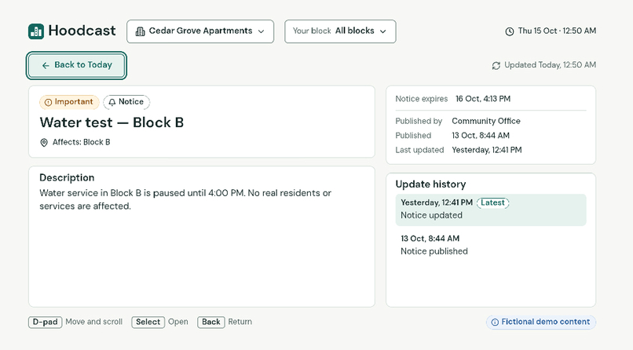Click the Description heading
Image resolution: width=633 pixels, height=350 pixels.
(x=67, y=178)
